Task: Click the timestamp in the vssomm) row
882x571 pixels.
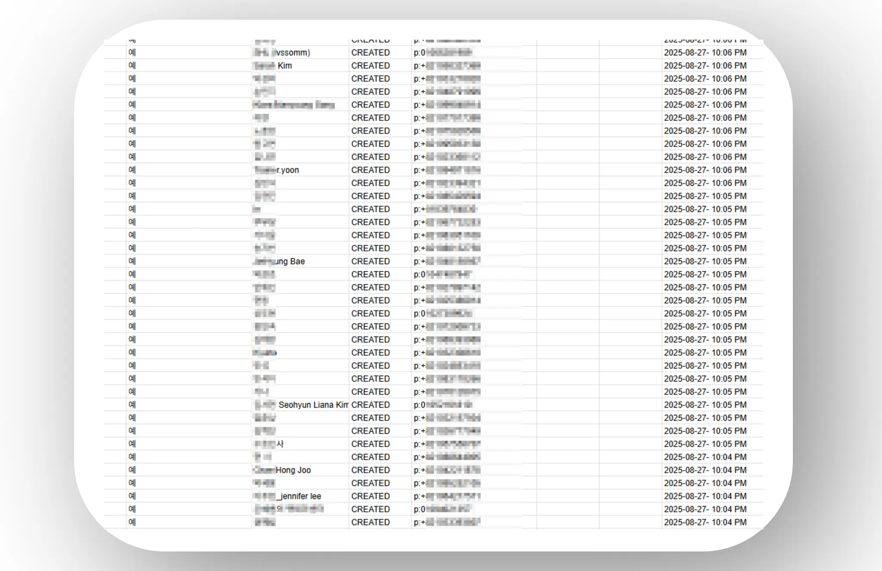Action: 705,52
